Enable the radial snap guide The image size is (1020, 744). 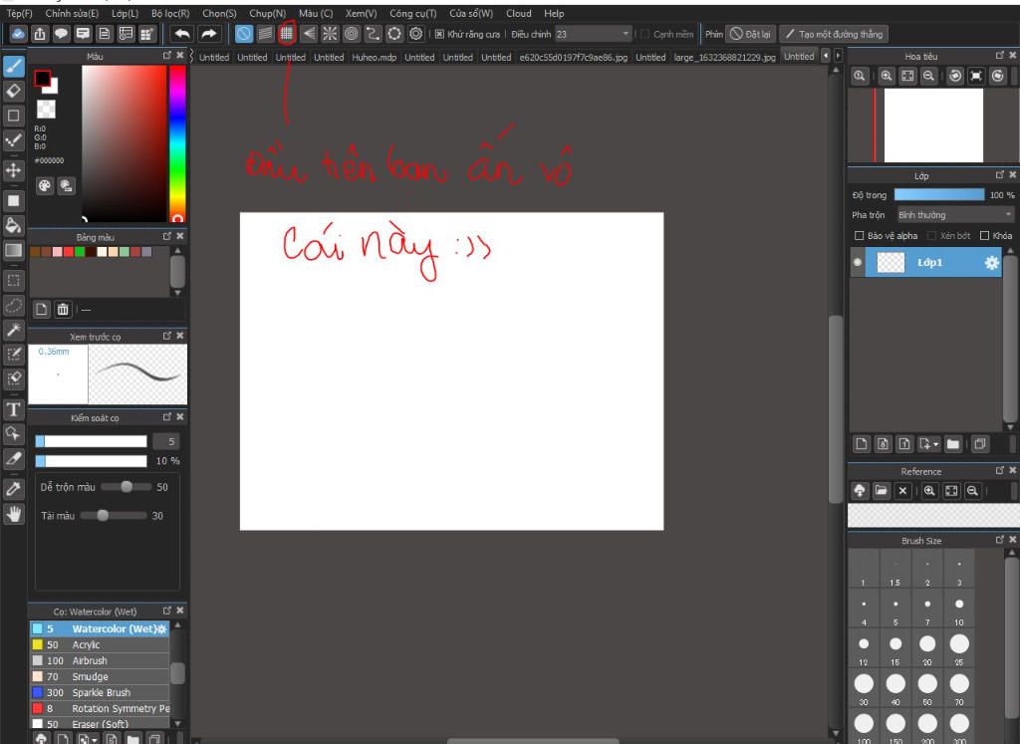[330, 34]
